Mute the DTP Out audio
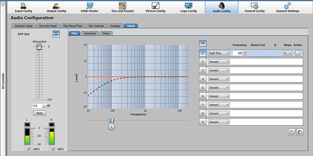Screen dimensions: 313x156 tap(39, 113)
